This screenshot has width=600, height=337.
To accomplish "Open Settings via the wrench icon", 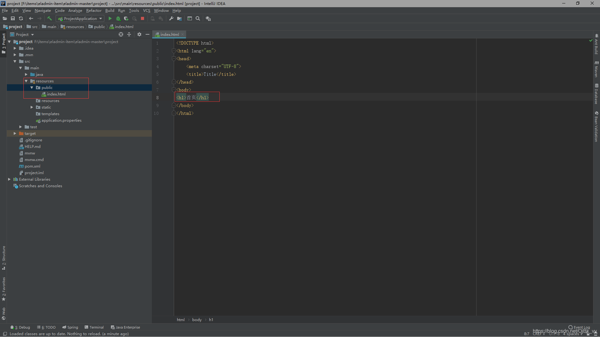I will [x=171, y=19].
